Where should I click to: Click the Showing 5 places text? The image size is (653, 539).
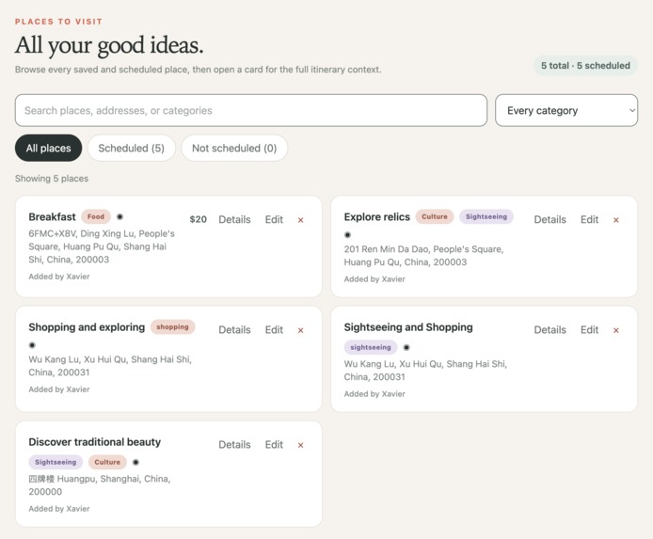pyautogui.click(x=52, y=178)
